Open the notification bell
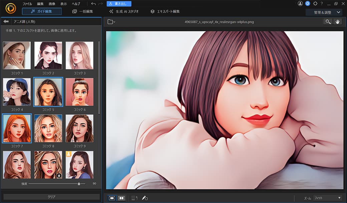Screen dimensions: 347x203 pos(307,3)
